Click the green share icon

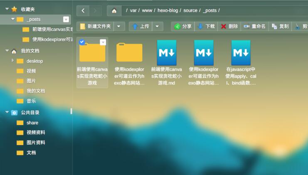pos(177,26)
